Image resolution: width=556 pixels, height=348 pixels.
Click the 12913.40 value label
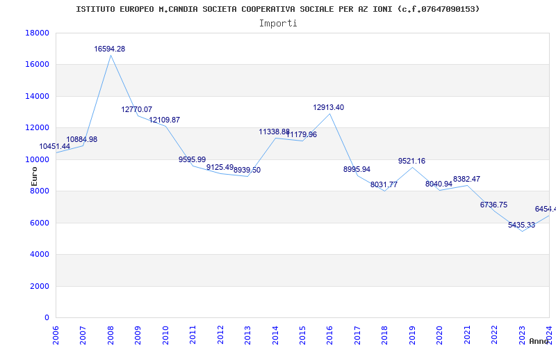point(328,107)
